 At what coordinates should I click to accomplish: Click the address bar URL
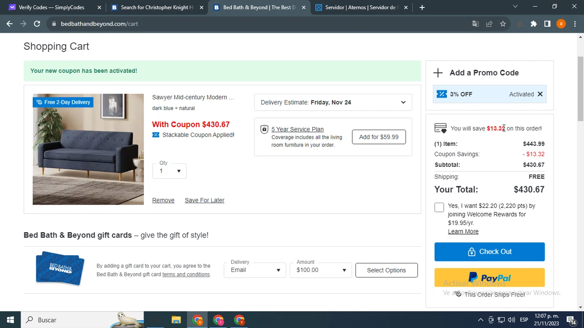[x=99, y=24]
